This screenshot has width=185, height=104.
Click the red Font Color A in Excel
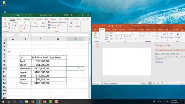tap(24, 28)
